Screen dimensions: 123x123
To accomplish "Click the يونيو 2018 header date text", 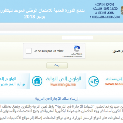I will tap(35, 17).
